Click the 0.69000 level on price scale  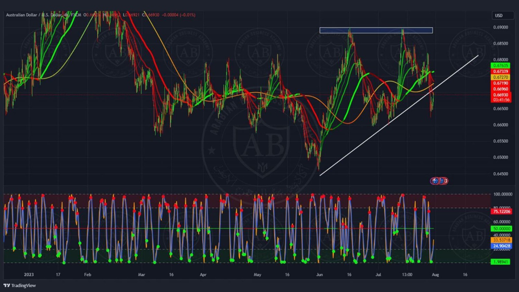pyautogui.click(x=500, y=27)
